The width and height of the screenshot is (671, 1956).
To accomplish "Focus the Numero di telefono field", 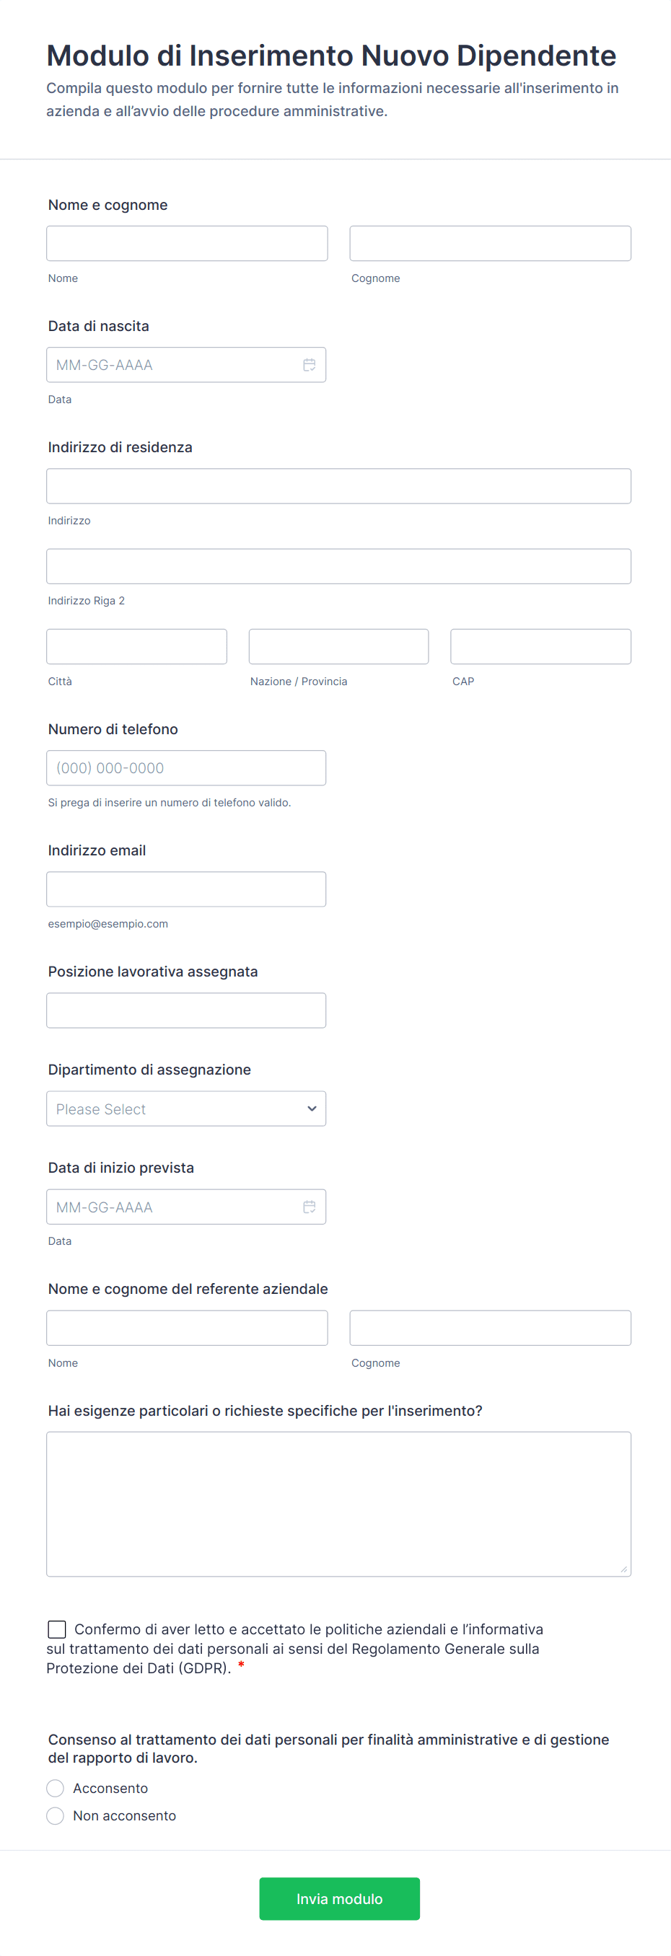I will click(186, 767).
